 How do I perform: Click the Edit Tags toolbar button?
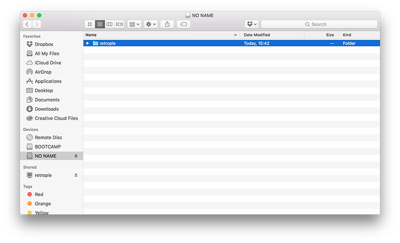point(183,24)
